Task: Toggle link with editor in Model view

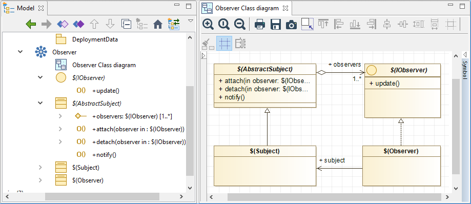Action: click(x=174, y=24)
